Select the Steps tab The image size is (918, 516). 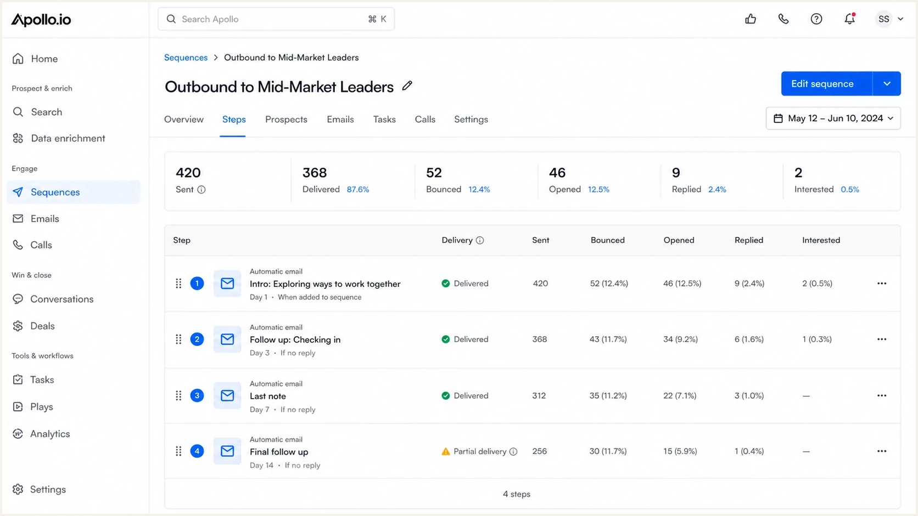pyautogui.click(x=234, y=120)
